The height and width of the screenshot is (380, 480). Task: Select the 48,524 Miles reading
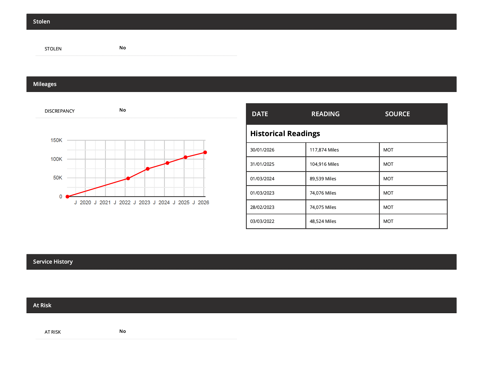pos(323,221)
